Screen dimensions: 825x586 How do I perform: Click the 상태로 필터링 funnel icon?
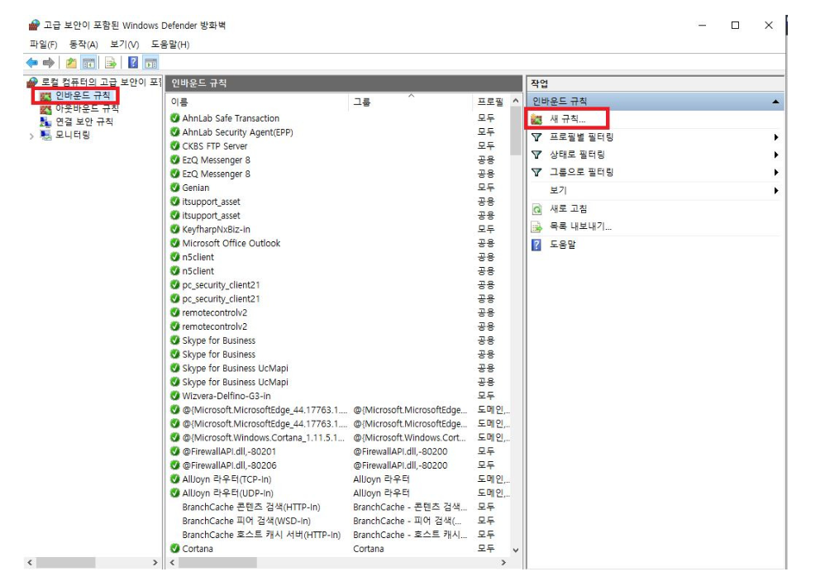pos(536,155)
